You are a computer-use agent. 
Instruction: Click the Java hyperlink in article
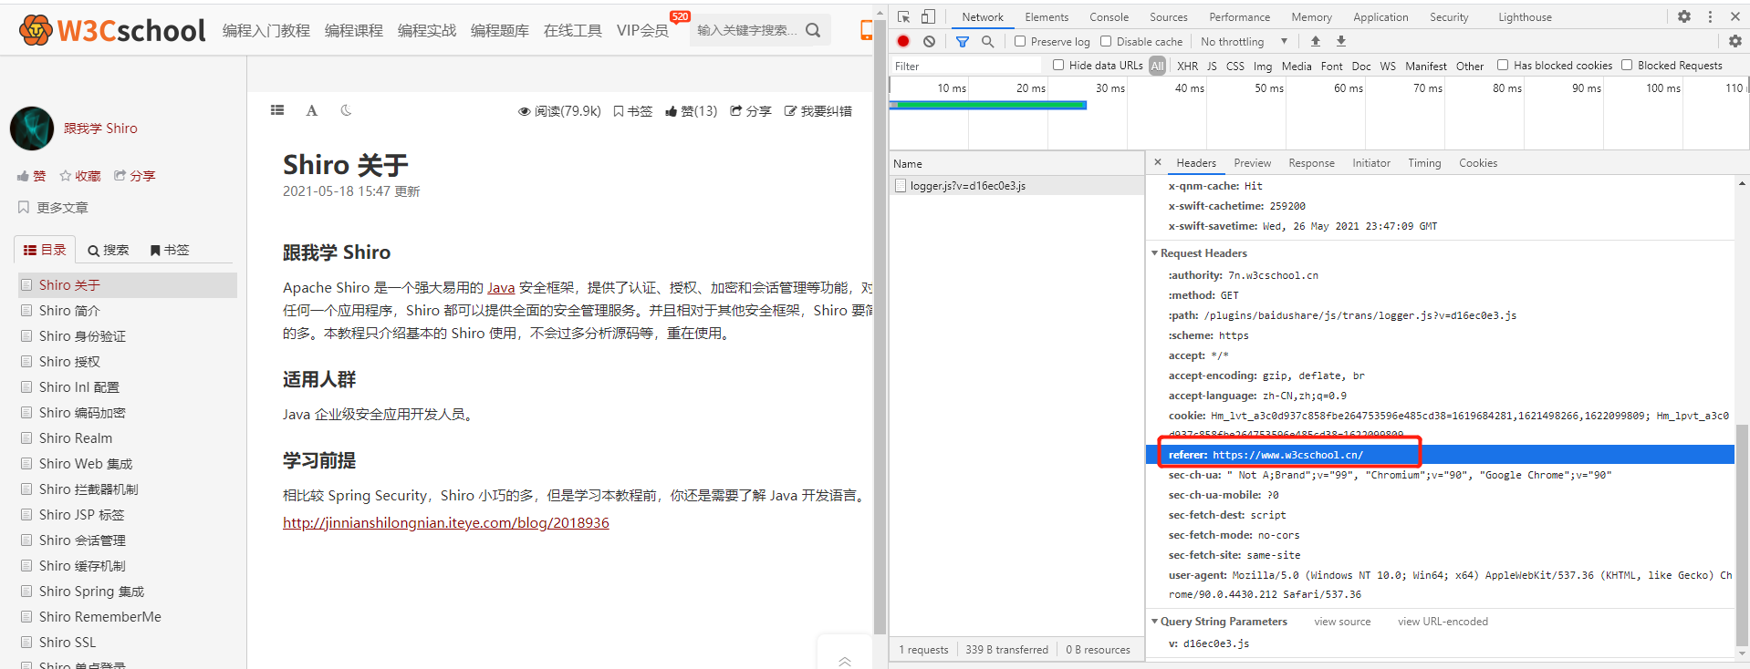coord(501,287)
